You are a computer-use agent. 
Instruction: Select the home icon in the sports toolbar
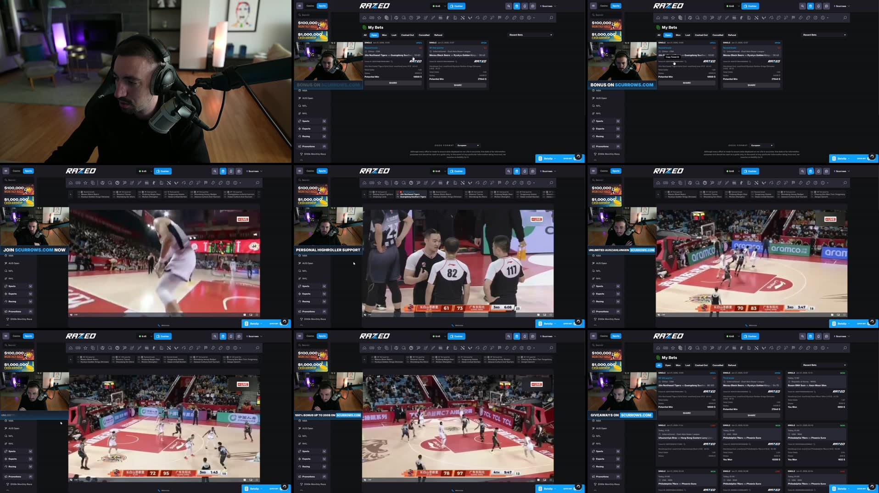point(364,17)
